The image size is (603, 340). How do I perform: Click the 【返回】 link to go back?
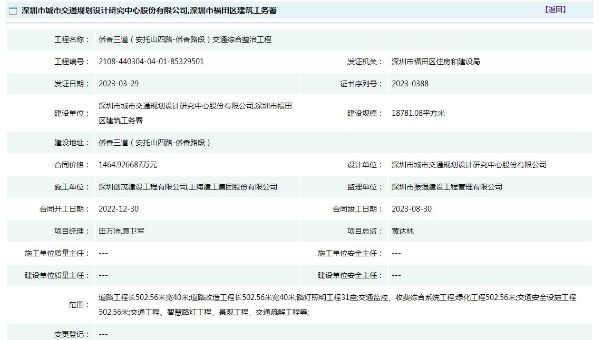(555, 9)
